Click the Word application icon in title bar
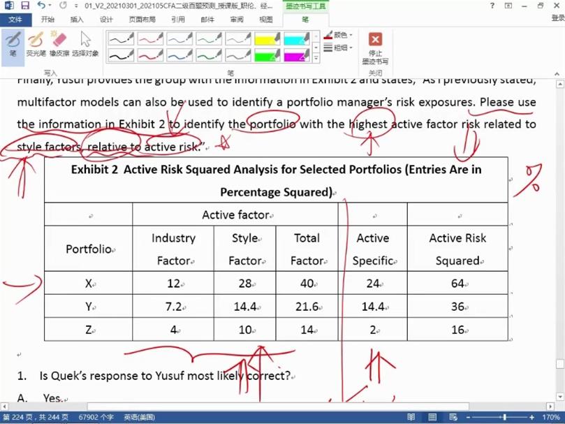This screenshot has width=565, height=424. (8, 6)
